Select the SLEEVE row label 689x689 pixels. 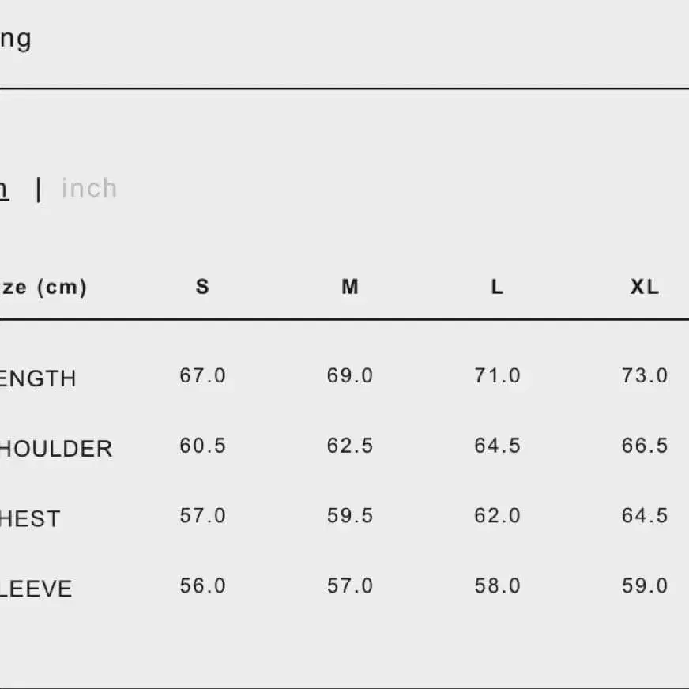pos(36,589)
